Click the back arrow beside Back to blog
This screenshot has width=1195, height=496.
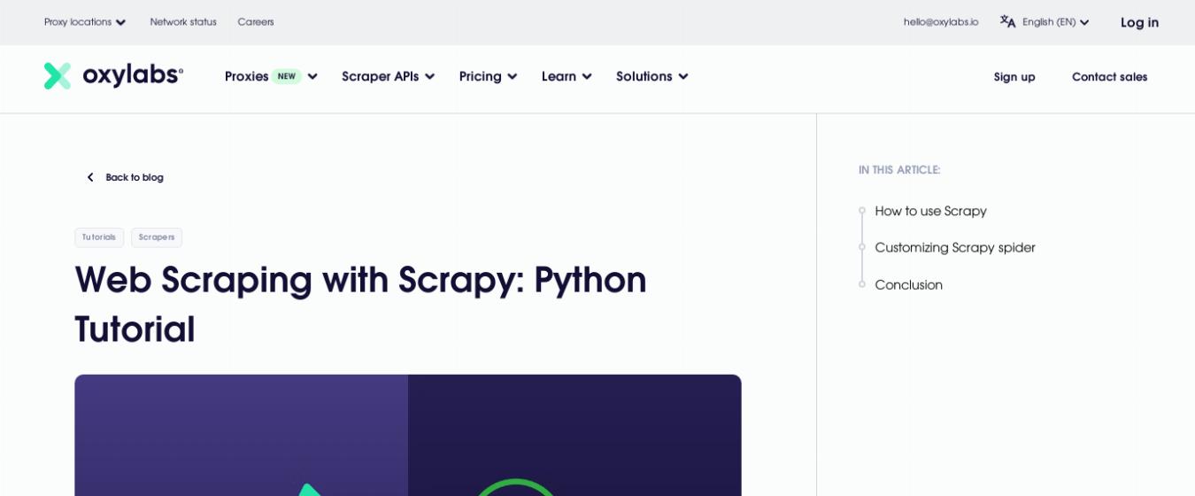(89, 177)
